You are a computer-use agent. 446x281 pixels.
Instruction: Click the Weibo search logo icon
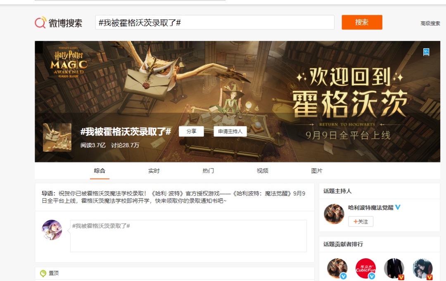40,22
